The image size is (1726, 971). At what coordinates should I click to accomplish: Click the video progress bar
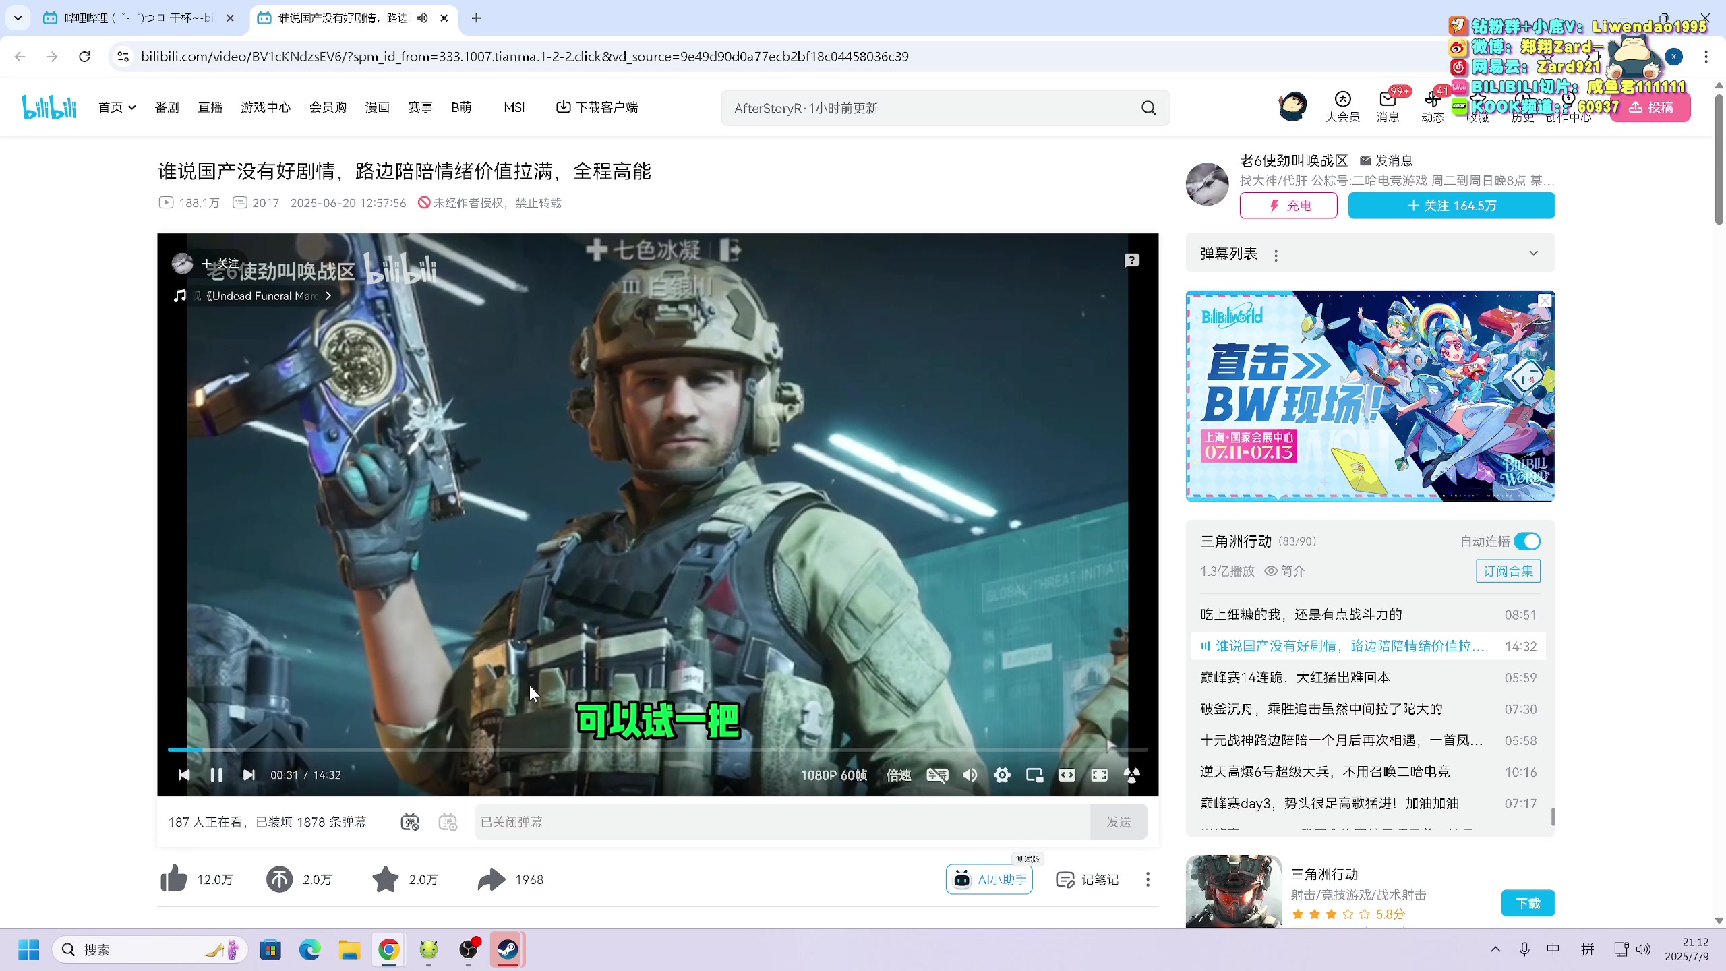coord(657,749)
